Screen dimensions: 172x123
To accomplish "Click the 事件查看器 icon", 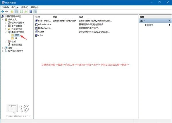I will (x=9, y=26).
